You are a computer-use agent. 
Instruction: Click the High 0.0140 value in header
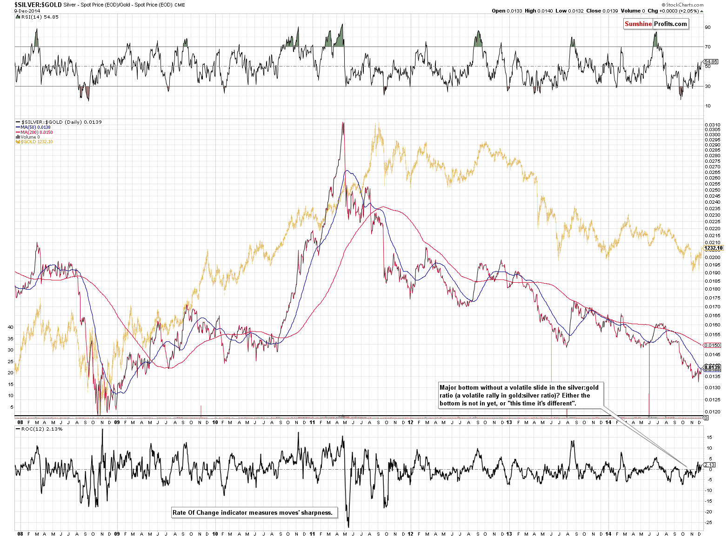[539, 11]
